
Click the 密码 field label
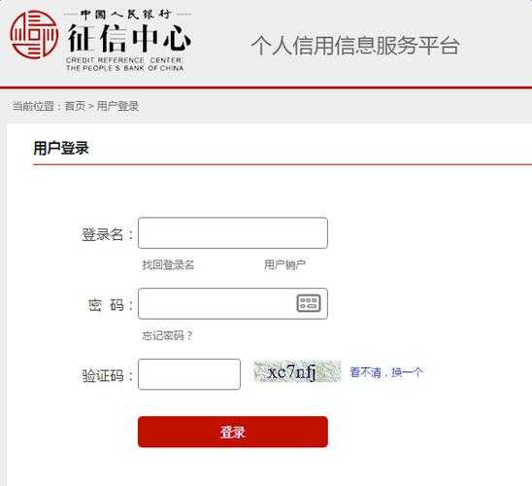coord(106,305)
